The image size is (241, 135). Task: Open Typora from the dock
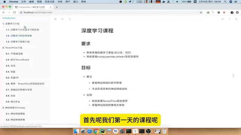point(135,131)
